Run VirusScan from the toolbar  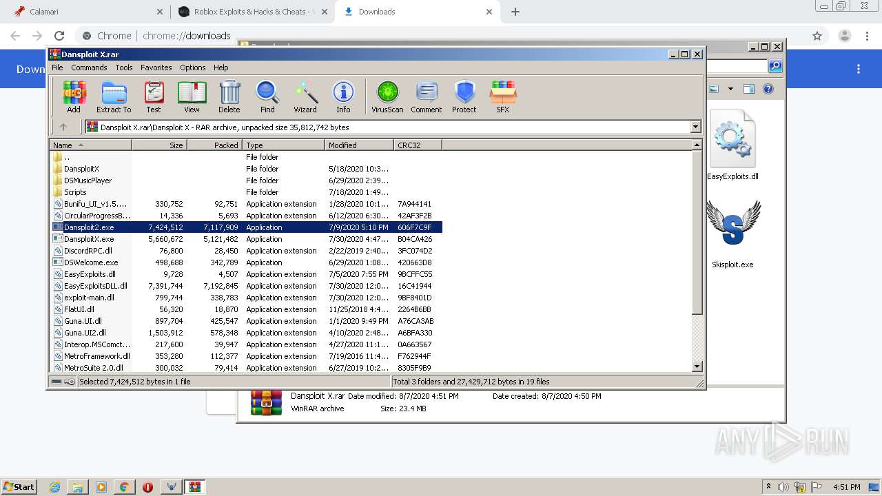click(x=387, y=97)
